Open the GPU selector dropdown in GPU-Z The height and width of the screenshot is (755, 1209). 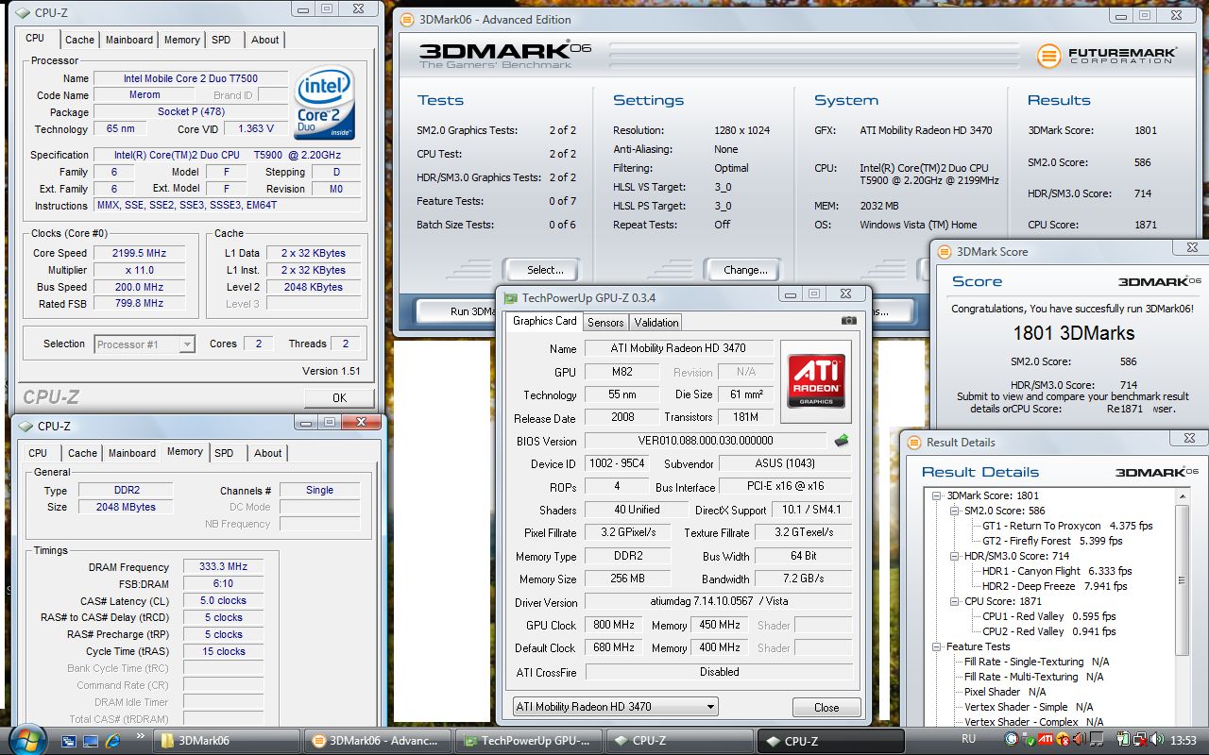pyautogui.click(x=616, y=706)
